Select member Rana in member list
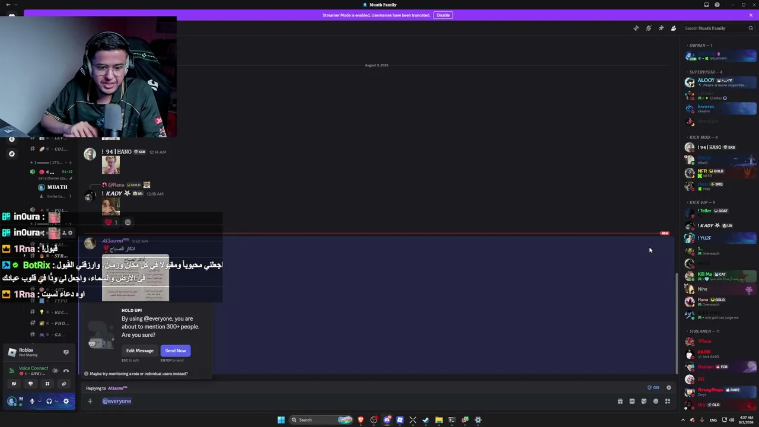Viewport: 759px width, 427px height. 720,302
